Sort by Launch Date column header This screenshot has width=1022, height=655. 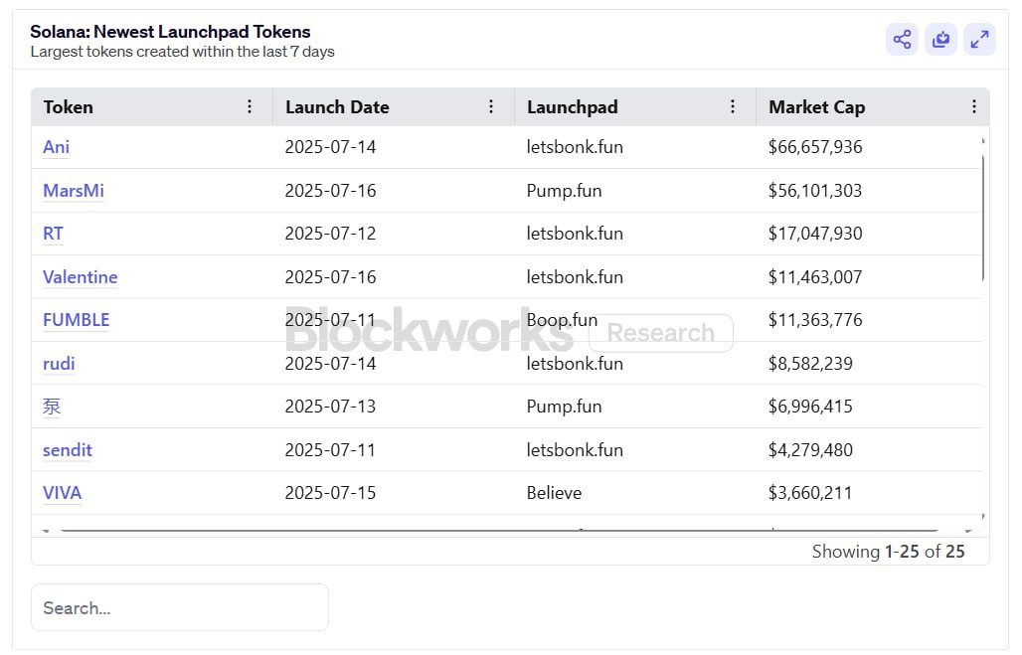(337, 107)
